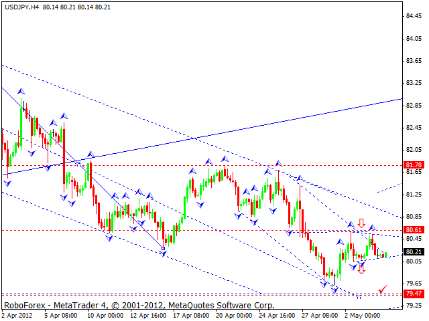The height and width of the screenshot is (321, 429).
Task: Select the red check mark near 79.47
Action: click(x=383, y=289)
